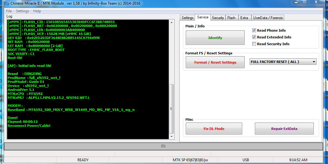Image resolution: width=328 pixels, height=164 pixels.
Task: Click the Format / Reset Settings button
Action: tap(215, 62)
